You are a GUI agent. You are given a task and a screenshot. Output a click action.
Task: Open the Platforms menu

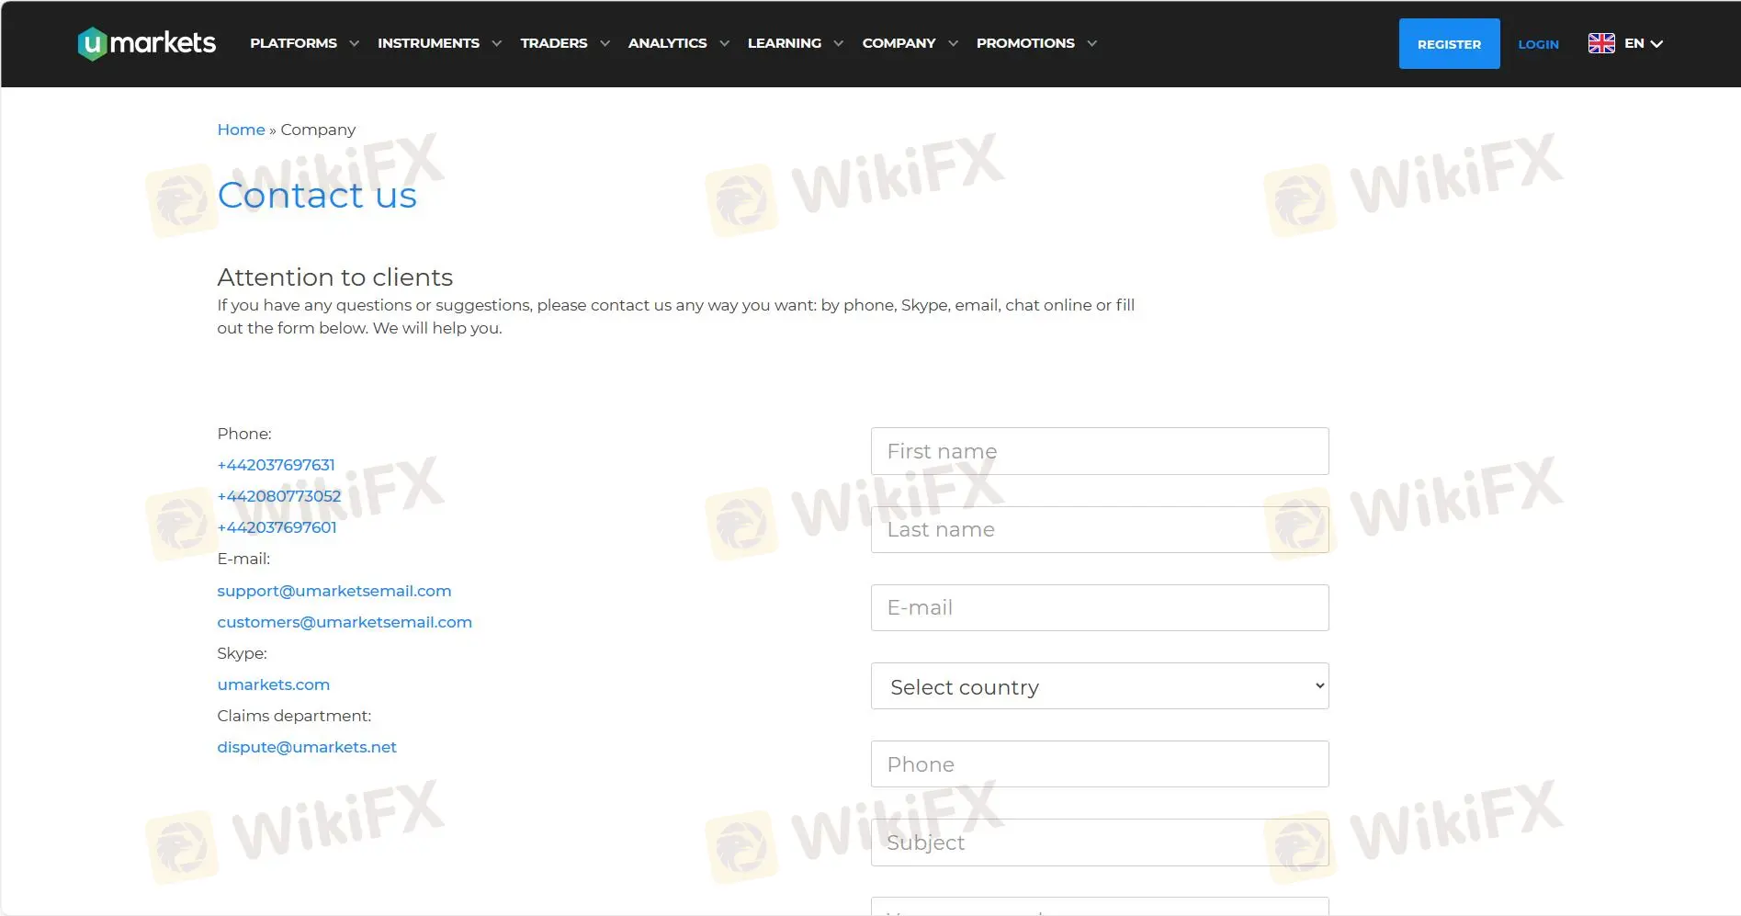(293, 43)
